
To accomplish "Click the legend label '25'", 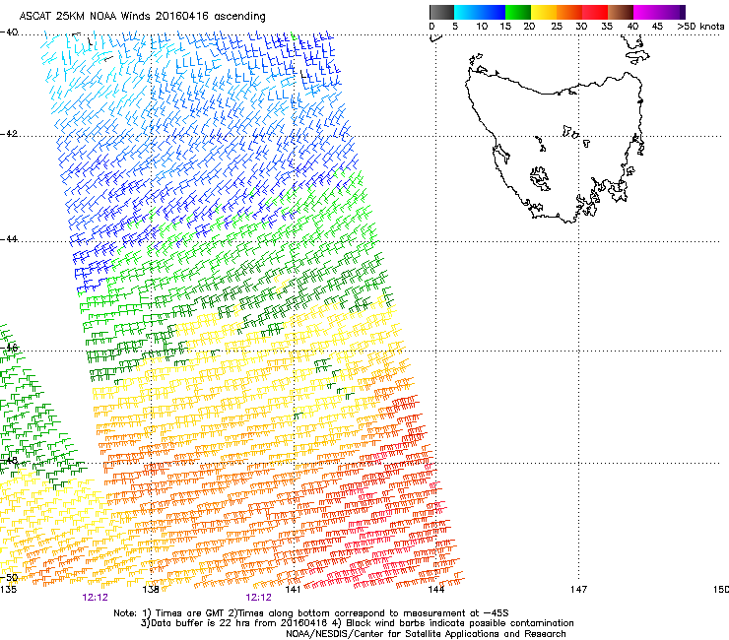I will 557,26.
